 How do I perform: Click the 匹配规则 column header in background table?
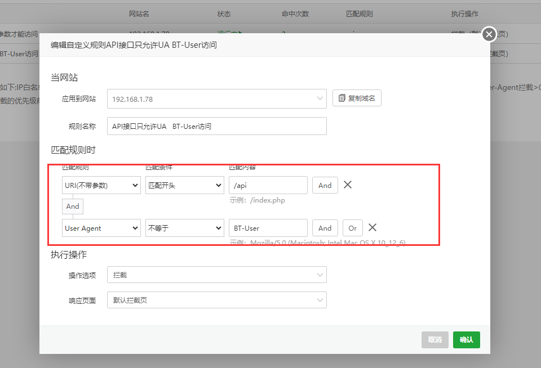pos(360,14)
